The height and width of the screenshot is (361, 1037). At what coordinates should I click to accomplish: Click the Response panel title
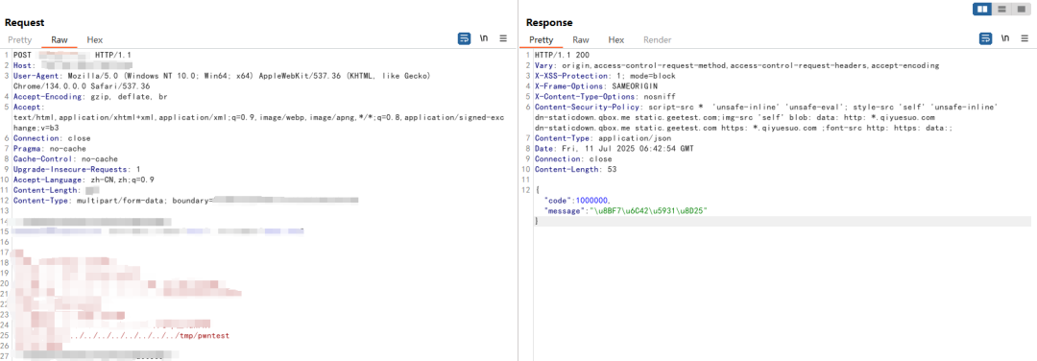[549, 23]
